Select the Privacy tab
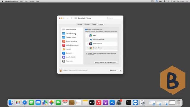190x107 pixels. coord(101,24)
